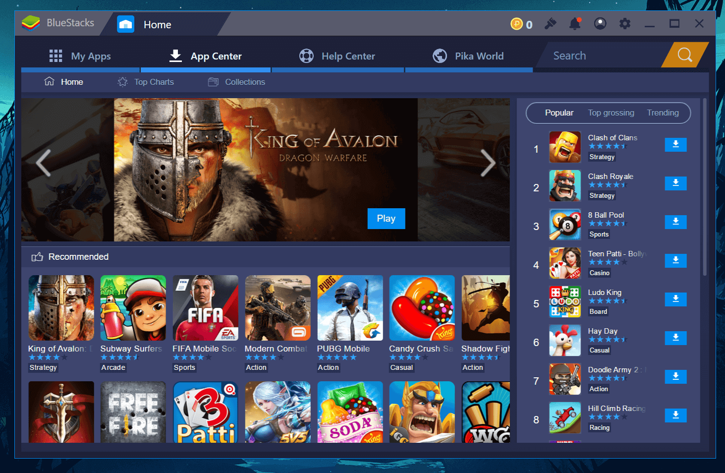Open Modern Combat thumbnail

point(278,308)
